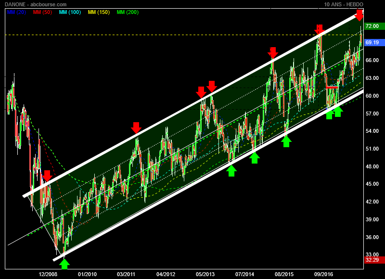Image resolution: width=385 pixels, height=279 pixels.
Task: Click the 12/2008 date axis label
Action: pyautogui.click(x=48, y=274)
